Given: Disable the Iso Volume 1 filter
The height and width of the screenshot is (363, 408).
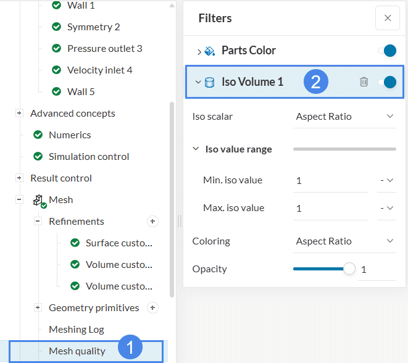Looking at the screenshot, I should [x=386, y=81].
